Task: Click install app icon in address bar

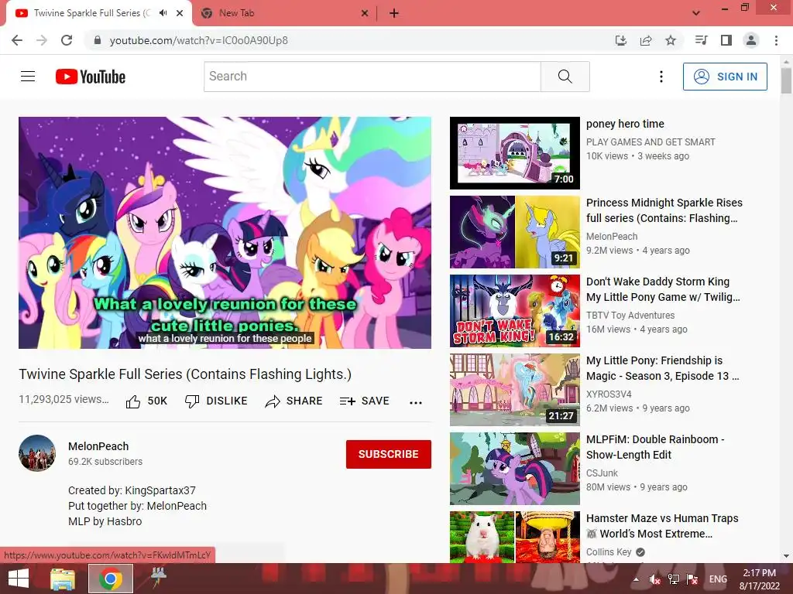Action: point(620,40)
